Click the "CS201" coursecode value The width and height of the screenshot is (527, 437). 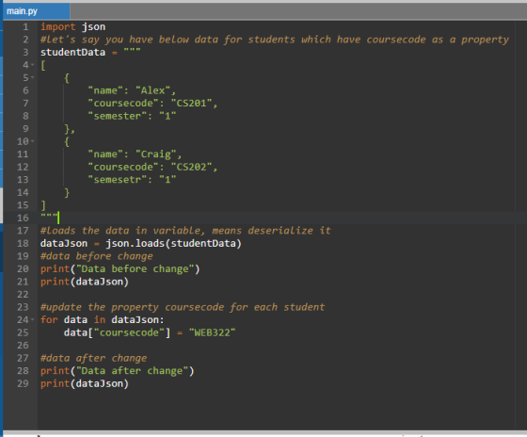tap(191, 103)
